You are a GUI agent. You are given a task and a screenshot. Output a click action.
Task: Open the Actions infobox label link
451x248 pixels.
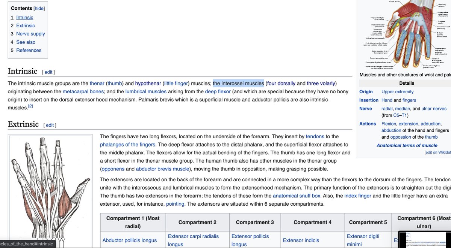click(368, 124)
